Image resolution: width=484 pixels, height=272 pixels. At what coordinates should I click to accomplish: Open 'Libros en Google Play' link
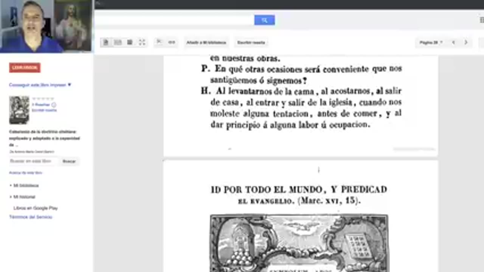coord(36,208)
